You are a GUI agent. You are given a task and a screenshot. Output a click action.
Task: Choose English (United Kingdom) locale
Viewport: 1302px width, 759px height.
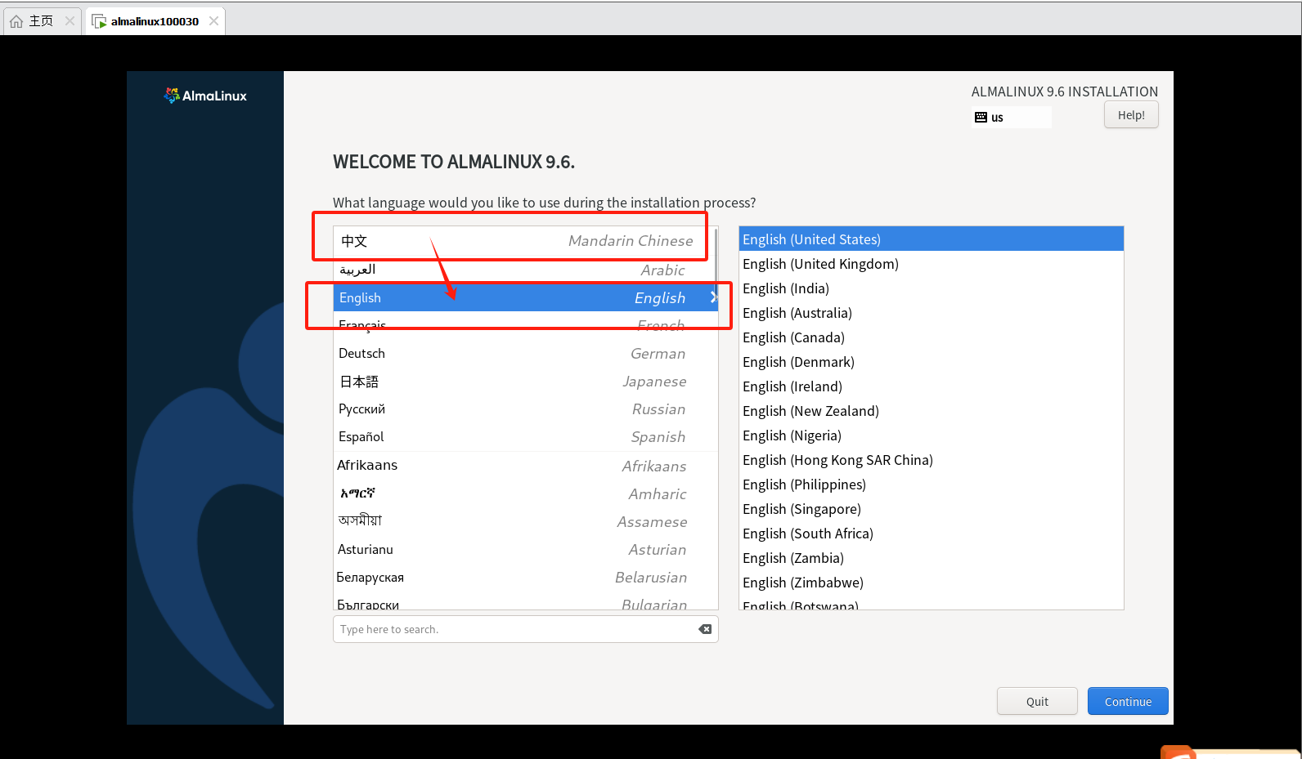931,264
